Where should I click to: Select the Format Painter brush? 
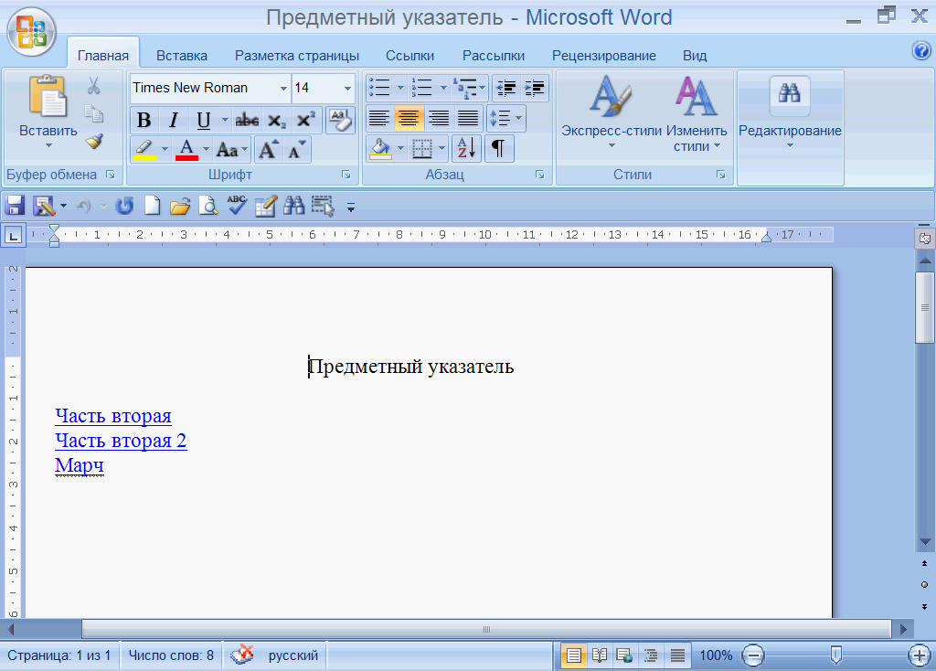pyautogui.click(x=94, y=141)
